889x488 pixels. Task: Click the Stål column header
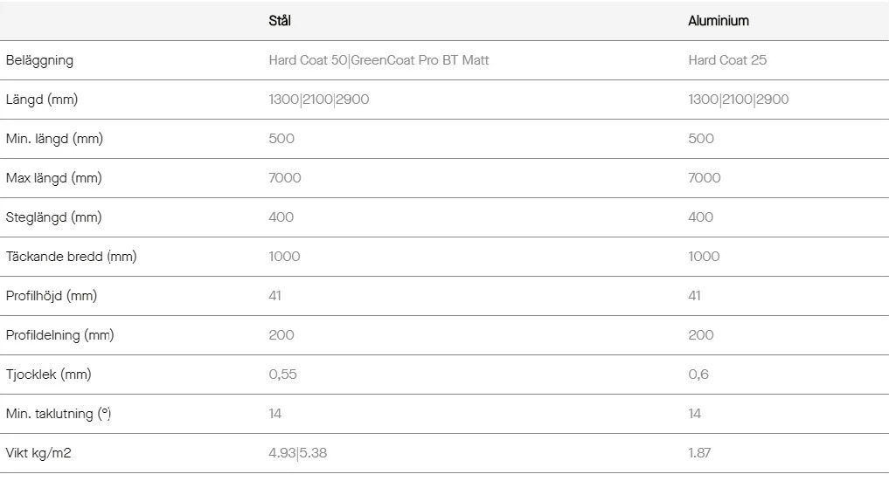click(280, 21)
